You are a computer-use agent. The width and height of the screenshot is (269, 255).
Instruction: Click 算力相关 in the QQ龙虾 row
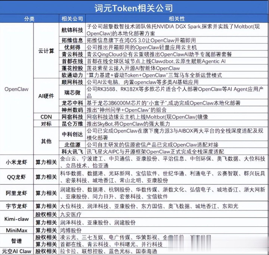pyautogui.click(x=46, y=177)
